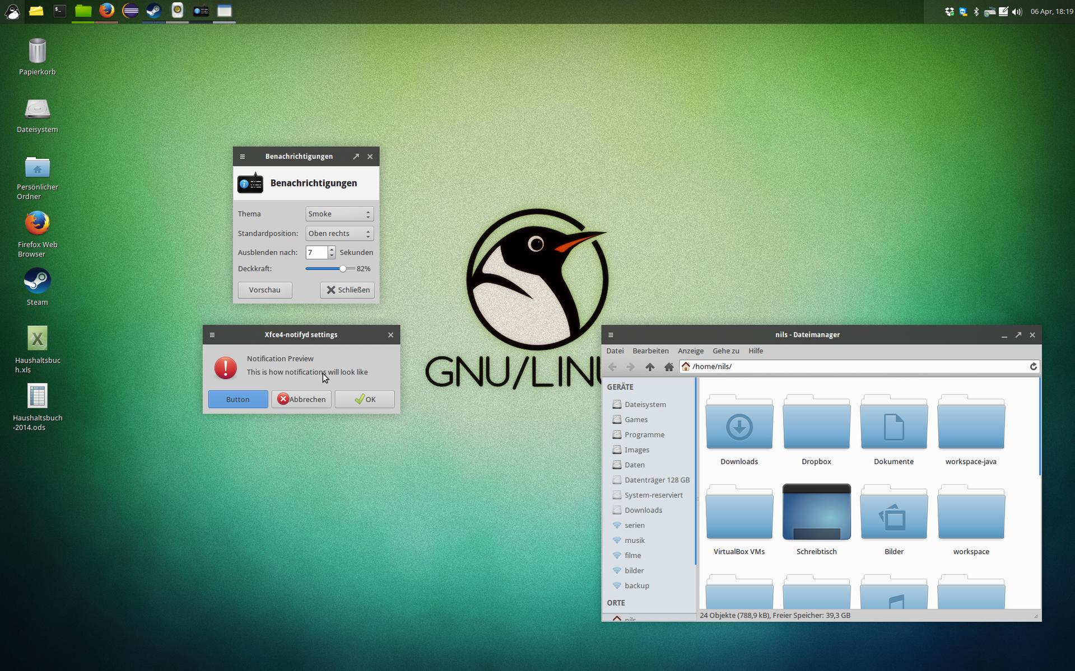The image size is (1075, 671).
Task: Open window menu of Xfce4-notifyd settings
Action: tap(212, 335)
